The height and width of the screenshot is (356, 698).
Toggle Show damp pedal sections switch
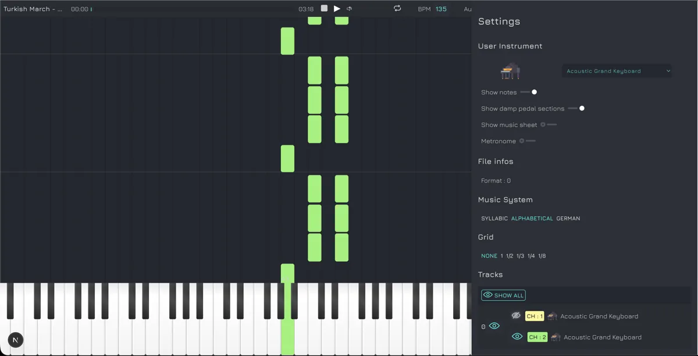(576, 108)
